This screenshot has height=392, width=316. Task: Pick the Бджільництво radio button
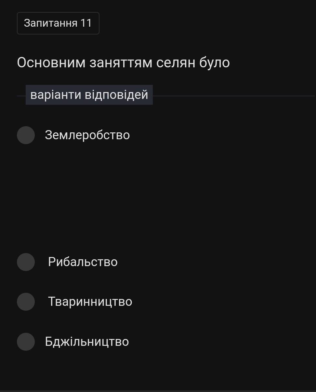[x=26, y=342]
